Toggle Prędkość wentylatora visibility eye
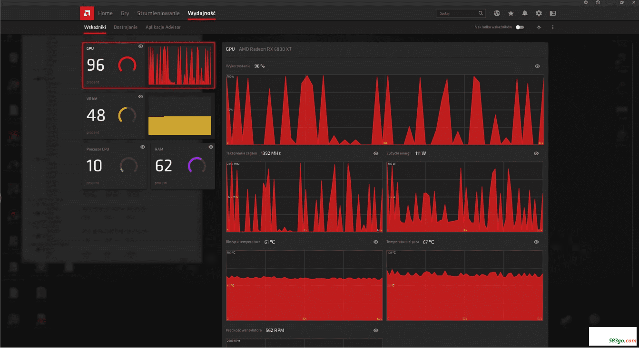This screenshot has height=348, width=639. 376,330
